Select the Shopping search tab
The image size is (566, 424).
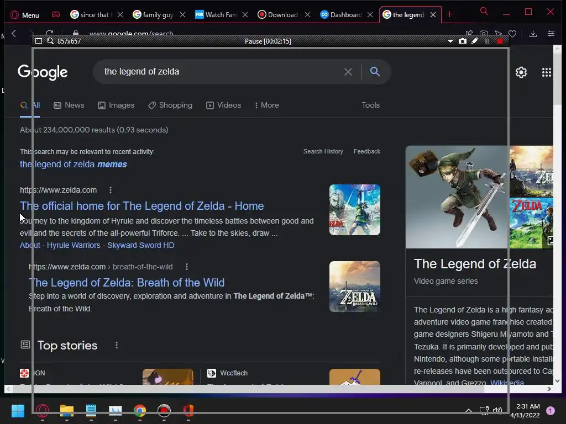(x=170, y=105)
